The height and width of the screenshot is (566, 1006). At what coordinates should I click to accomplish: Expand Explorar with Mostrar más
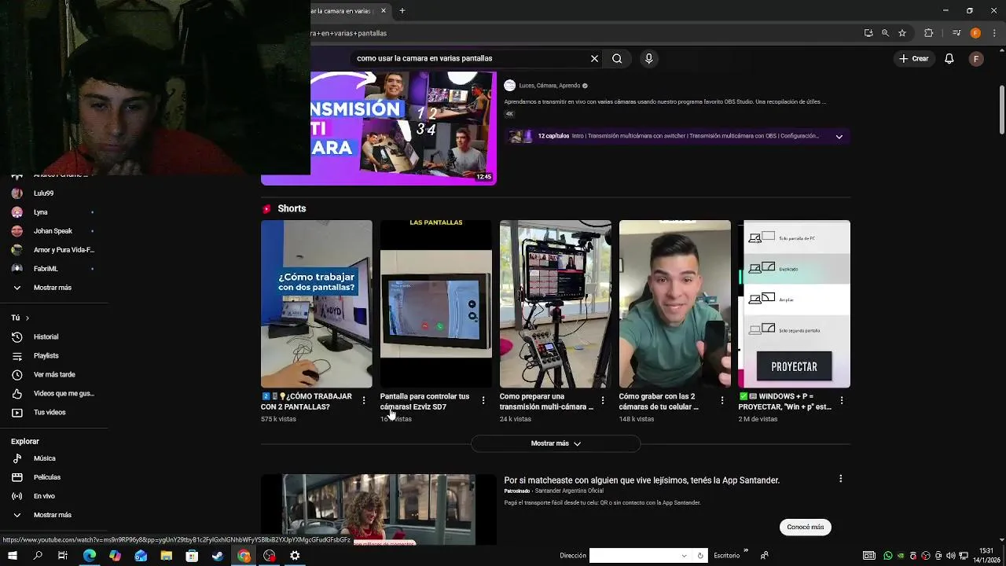click(52, 515)
